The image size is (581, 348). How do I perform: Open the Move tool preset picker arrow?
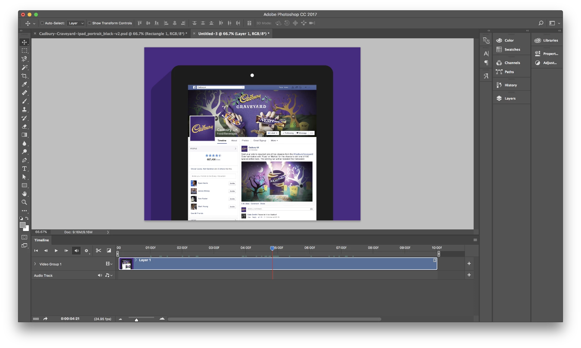[34, 24]
